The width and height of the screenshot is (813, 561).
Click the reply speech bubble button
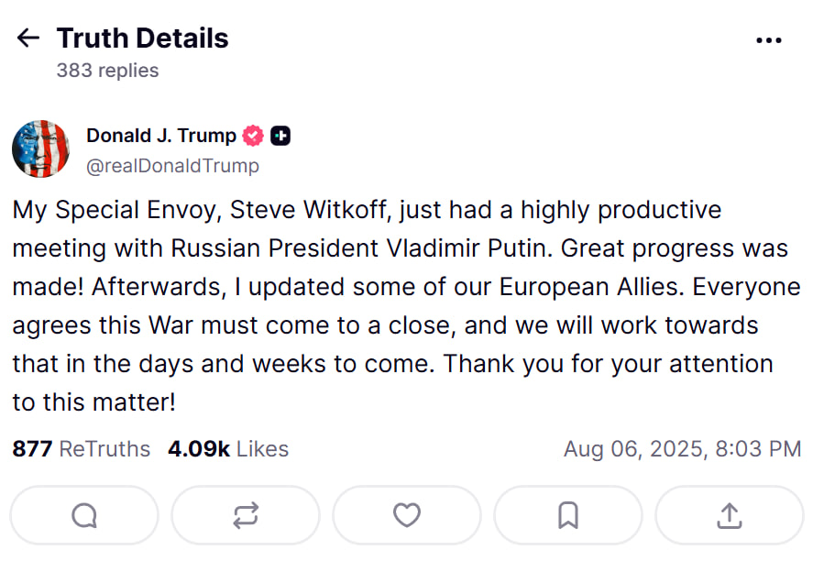[84, 515]
